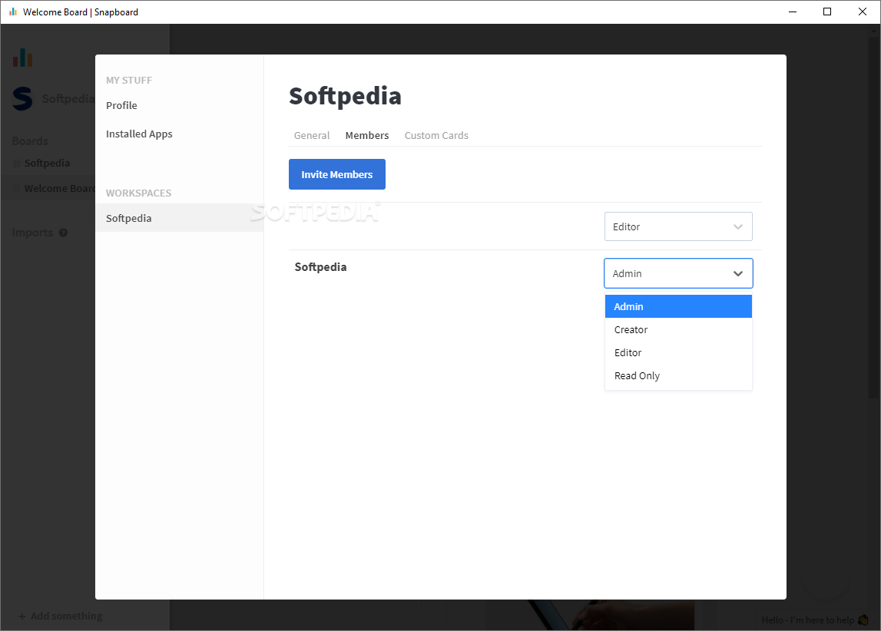This screenshot has width=881, height=631.
Task: Open the chat helper avatar icon
Action: point(863,619)
